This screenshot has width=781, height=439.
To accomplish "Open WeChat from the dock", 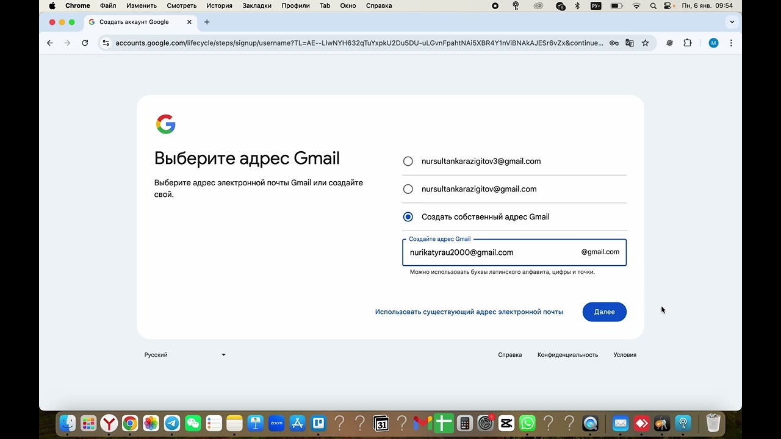I will 193,423.
